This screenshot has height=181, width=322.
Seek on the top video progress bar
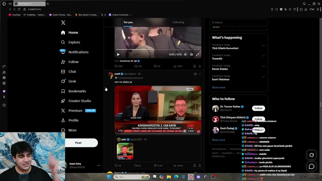pyautogui.click(x=158, y=50)
